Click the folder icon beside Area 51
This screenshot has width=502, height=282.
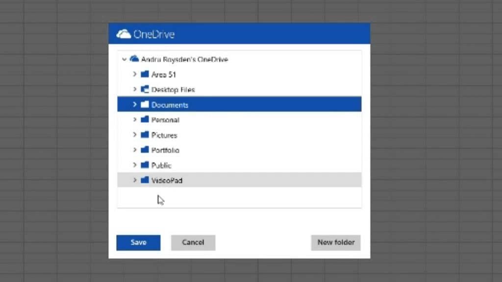tap(145, 74)
